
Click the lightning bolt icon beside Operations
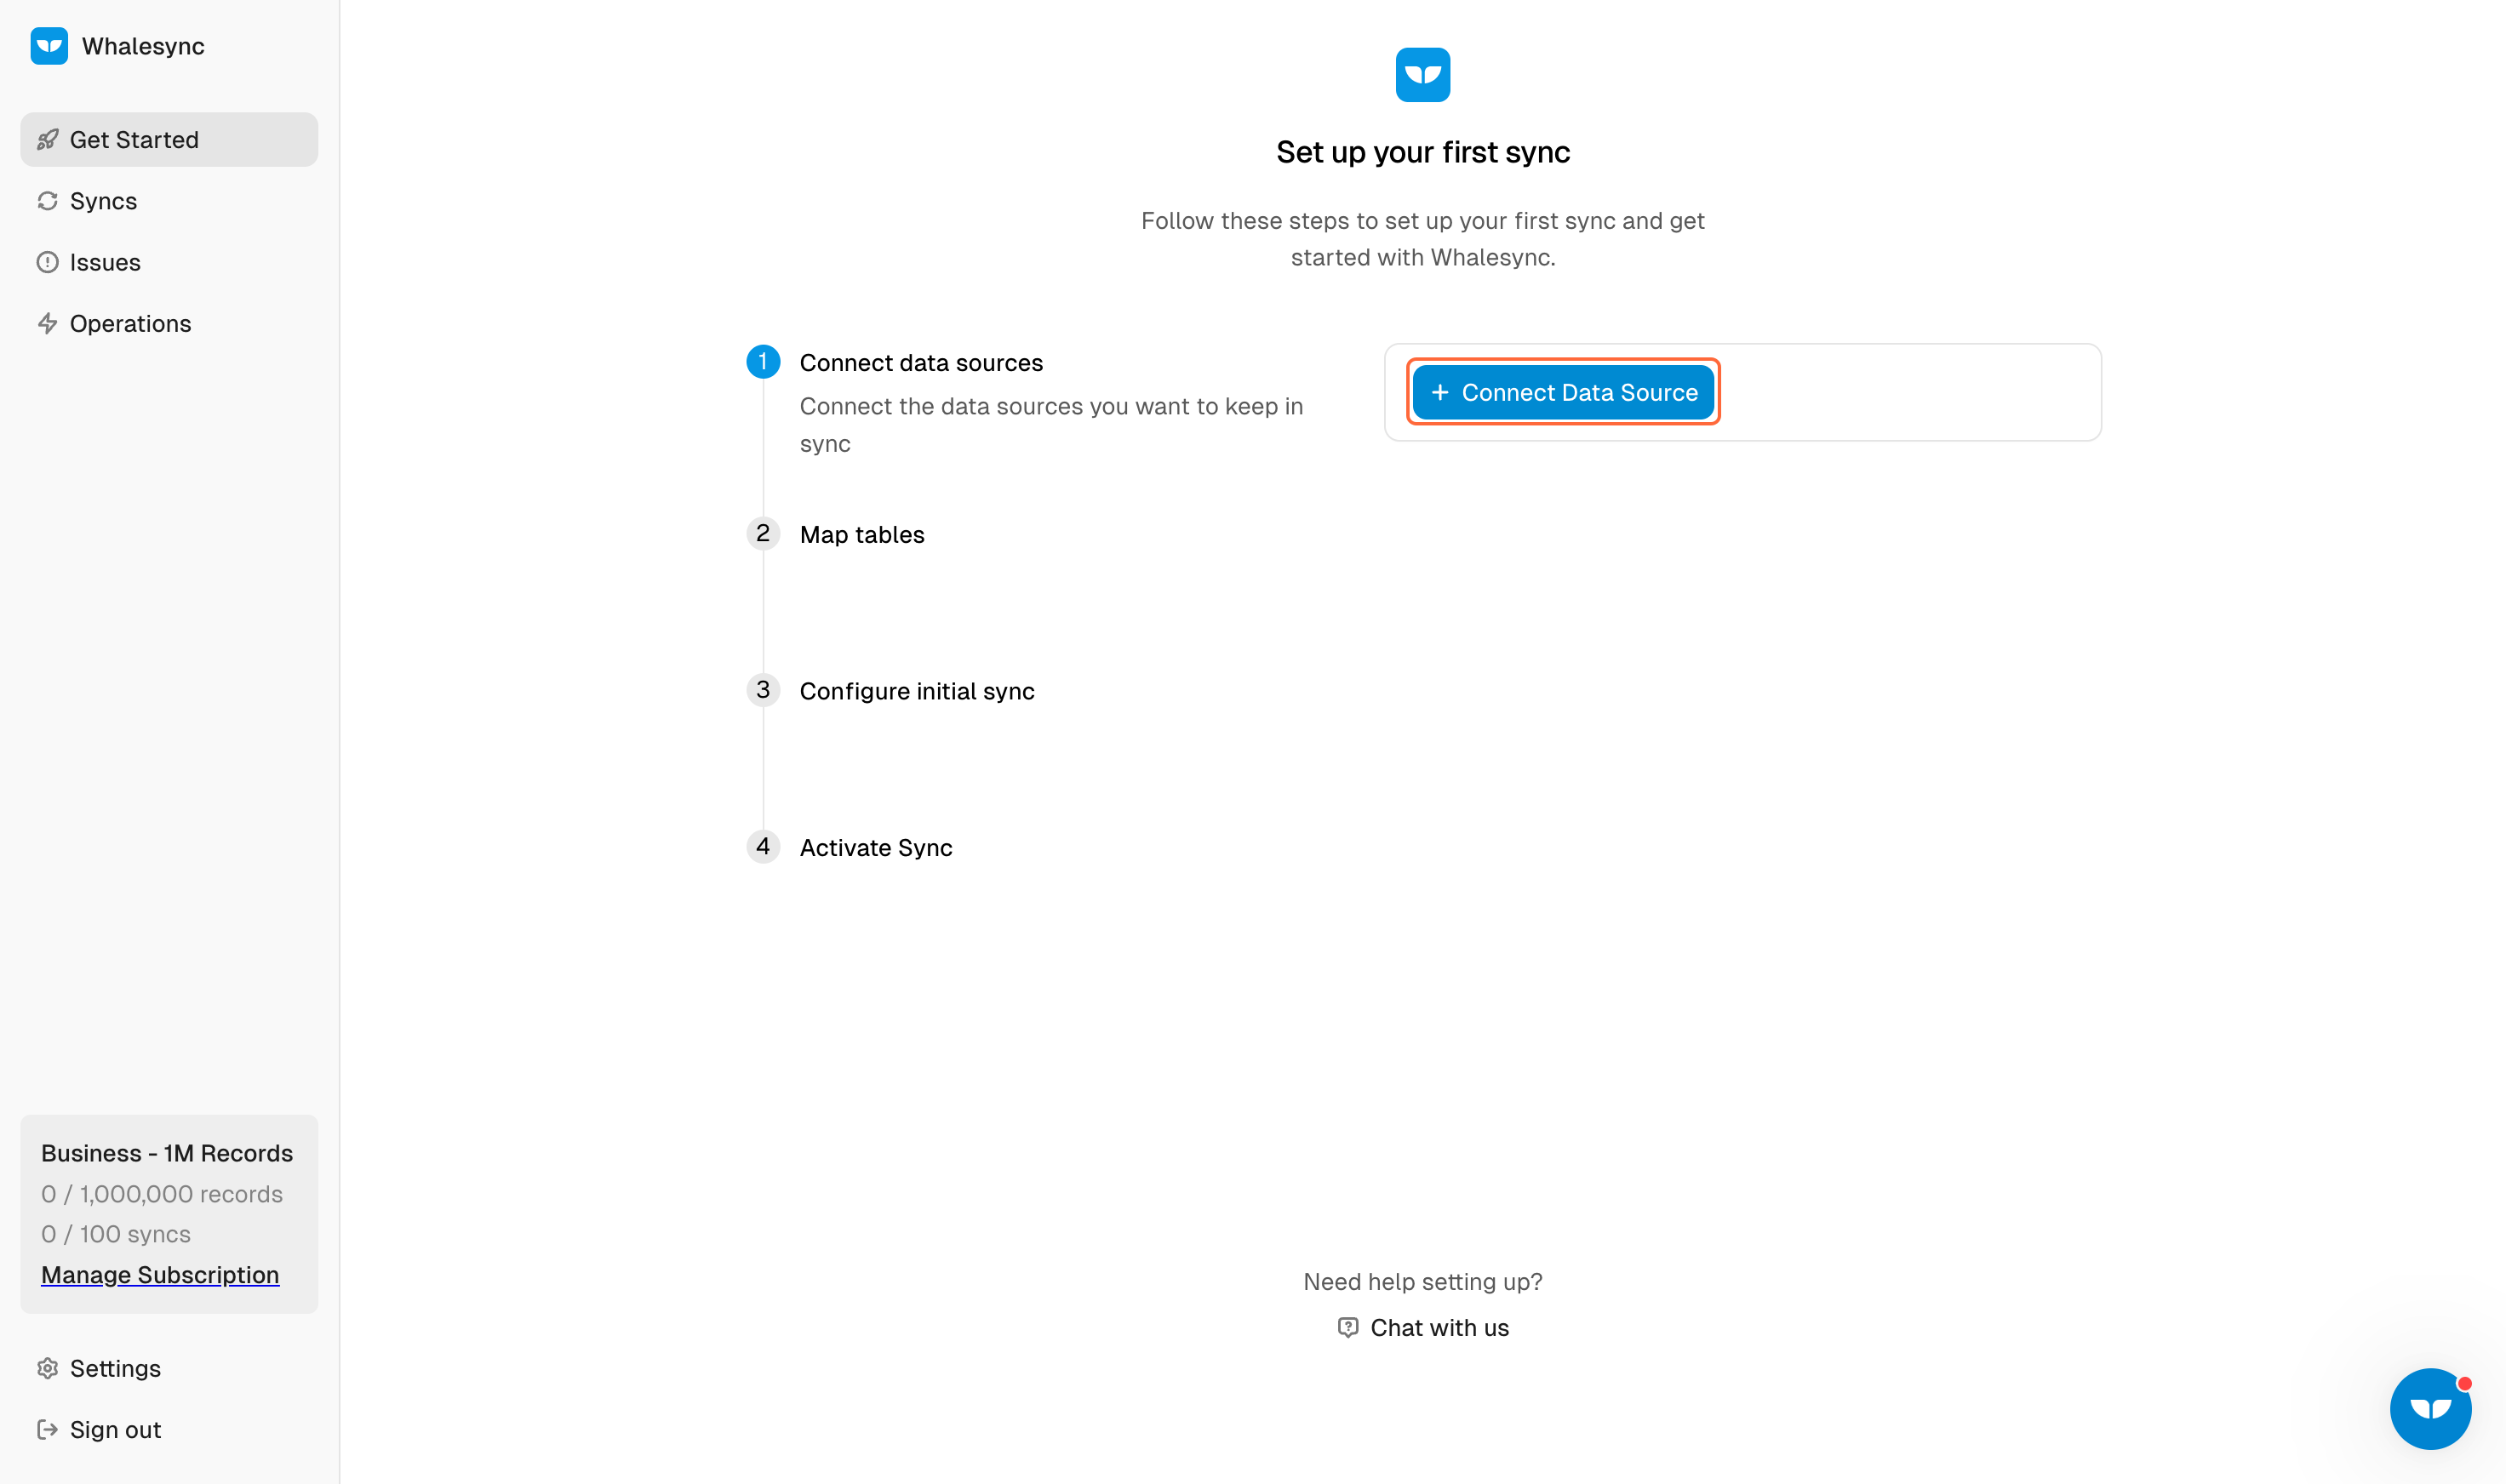[47, 323]
